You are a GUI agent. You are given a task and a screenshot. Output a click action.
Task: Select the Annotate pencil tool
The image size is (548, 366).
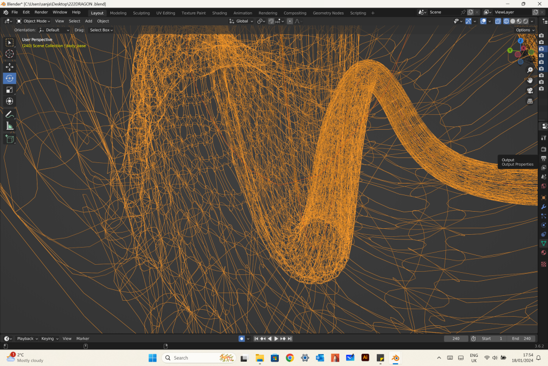[10, 115]
